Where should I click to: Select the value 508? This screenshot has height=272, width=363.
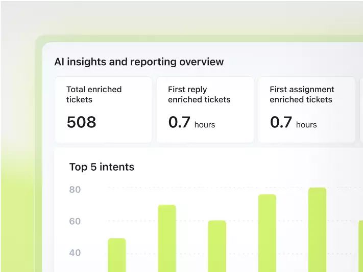click(82, 122)
